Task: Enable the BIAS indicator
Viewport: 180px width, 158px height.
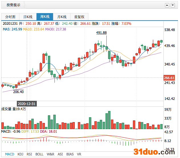Action: (x=70, y=154)
